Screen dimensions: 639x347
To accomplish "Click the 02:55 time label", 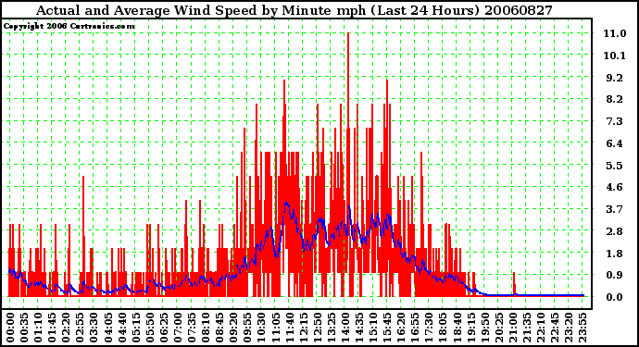I will pos(80,328).
